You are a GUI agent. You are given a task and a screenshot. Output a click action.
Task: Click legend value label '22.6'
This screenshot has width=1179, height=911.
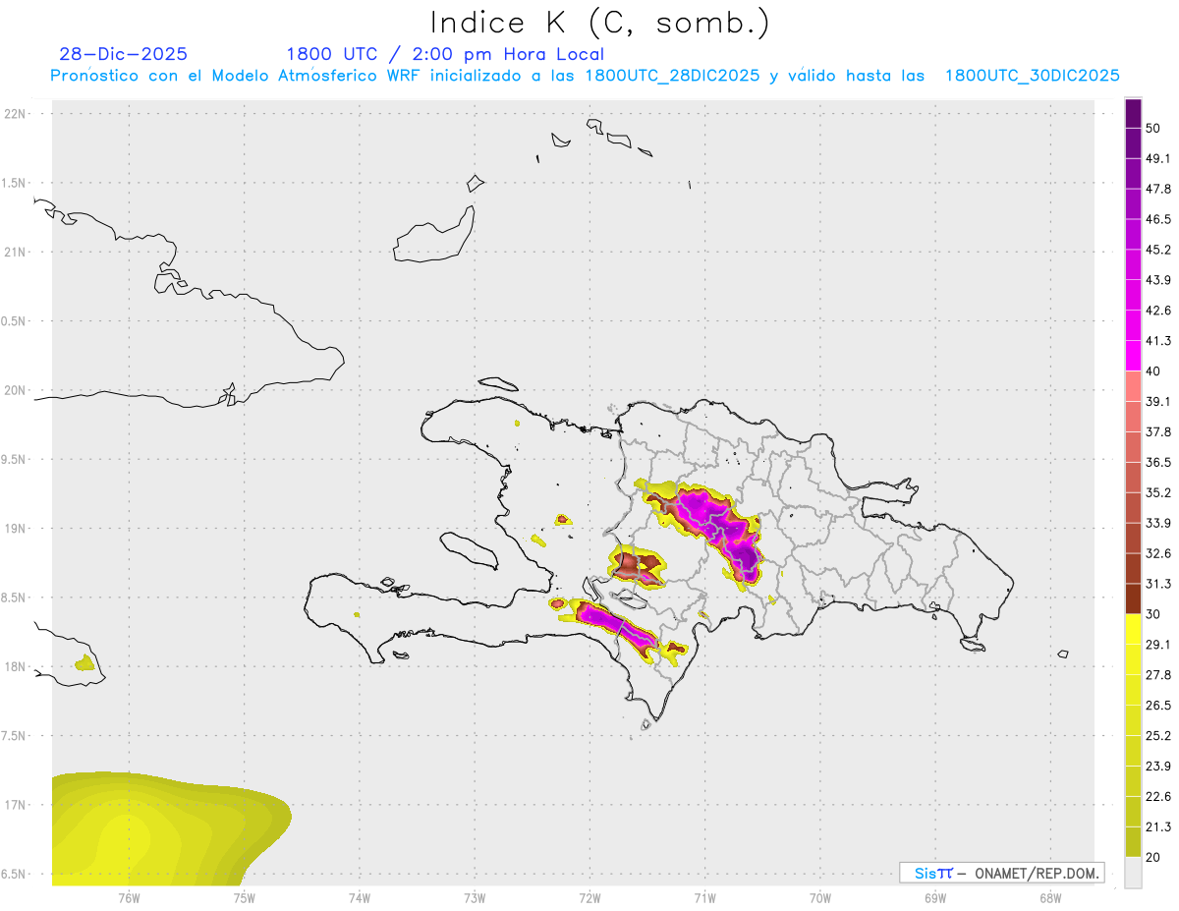point(1158,796)
